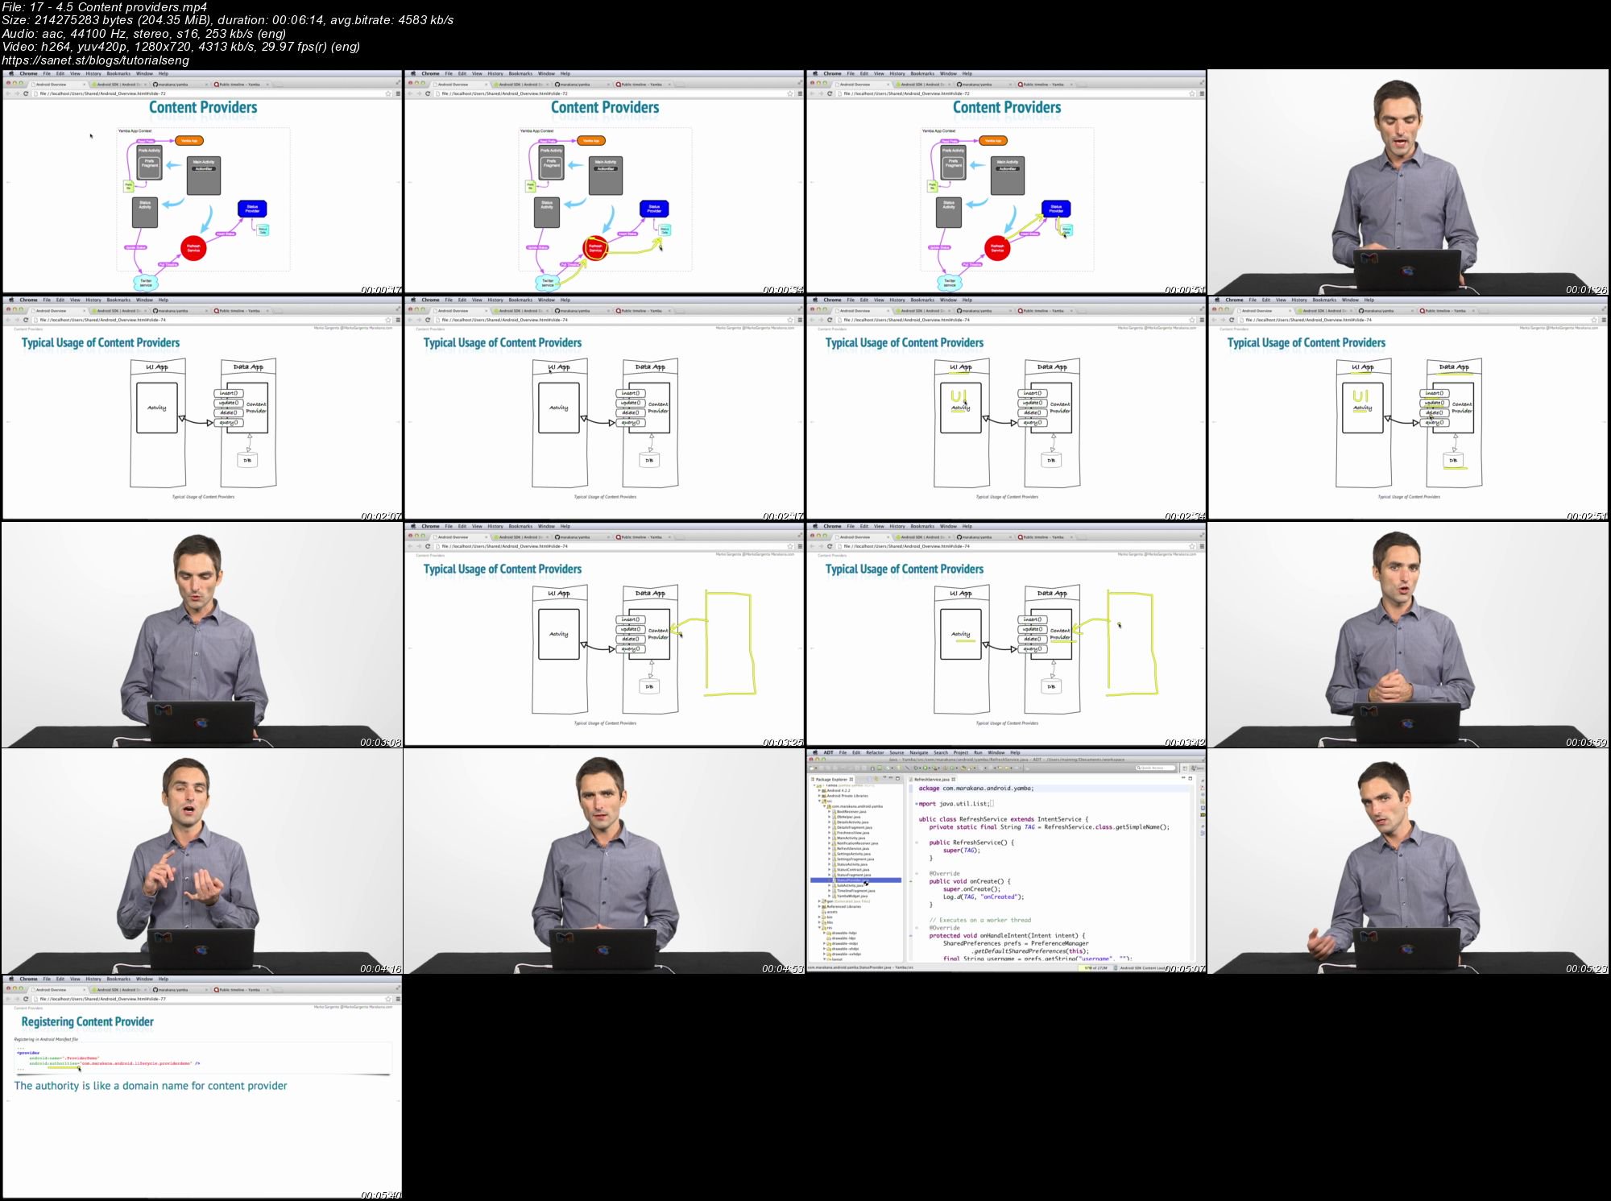The height and width of the screenshot is (1201, 1611).
Task: Open the presenter thumbnail in the top row
Action: pyautogui.click(x=1408, y=182)
